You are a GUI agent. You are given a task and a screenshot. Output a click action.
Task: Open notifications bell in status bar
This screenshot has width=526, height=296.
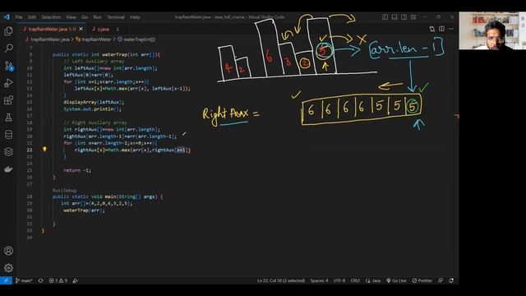(x=451, y=280)
